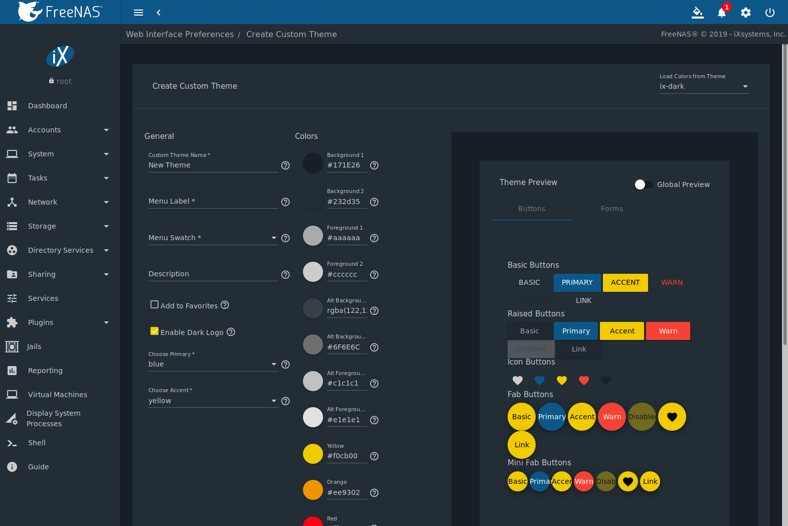This screenshot has height=526, width=788.
Task: Open Dashboard in the sidebar
Action: 60,106
